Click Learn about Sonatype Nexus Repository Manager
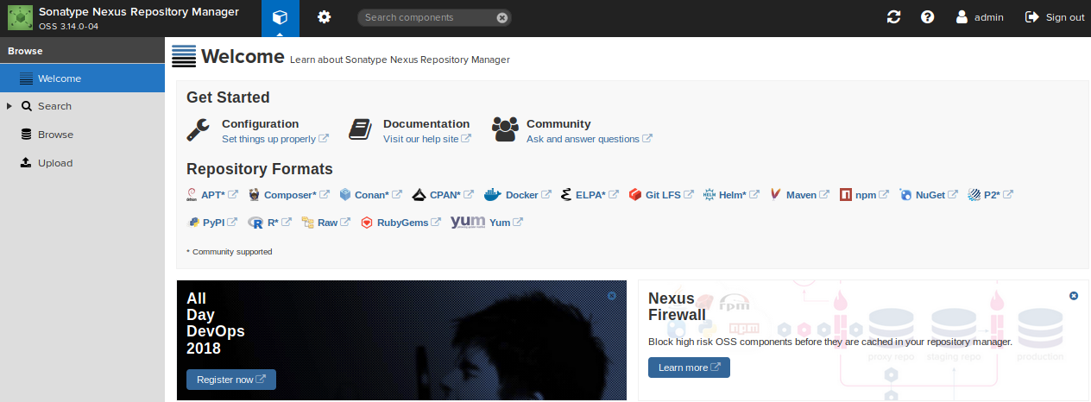This screenshot has width=1091, height=402. click(x=400, y=60)
